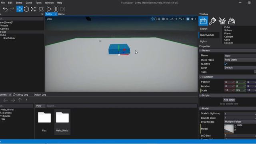Switch to the Debug Log tab
Viewport: 256px width, 144px height.
point(22,94)
